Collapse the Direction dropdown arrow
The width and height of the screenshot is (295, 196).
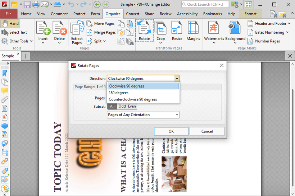[177, 79]
